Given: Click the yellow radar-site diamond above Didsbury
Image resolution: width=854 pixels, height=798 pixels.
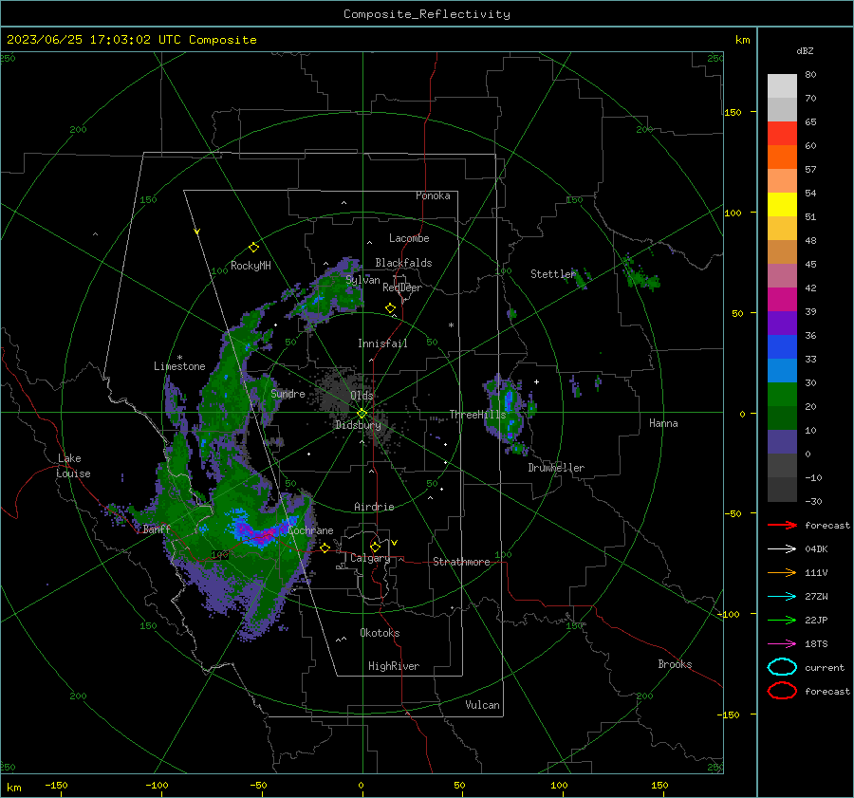Looking at the screenshot, I should (362, 414).
